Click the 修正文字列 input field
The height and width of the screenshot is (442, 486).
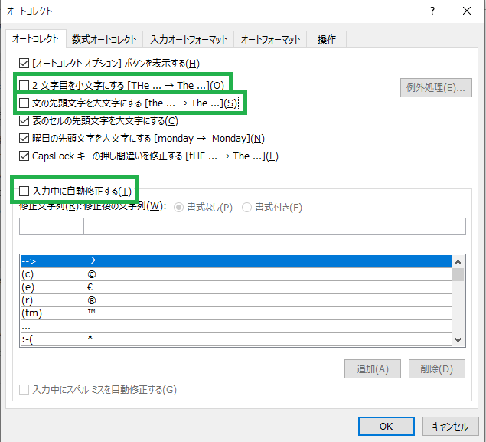(x=51, y=227)
